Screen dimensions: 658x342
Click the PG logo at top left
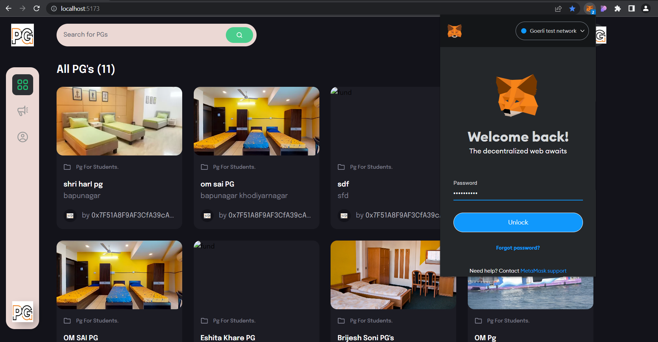22,35
